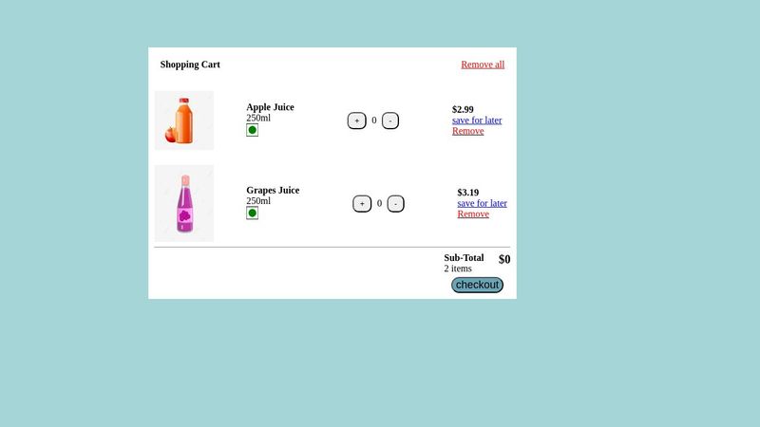
Task: Click the Grapes Juice bottle image
Action: (x=184, y=203)
